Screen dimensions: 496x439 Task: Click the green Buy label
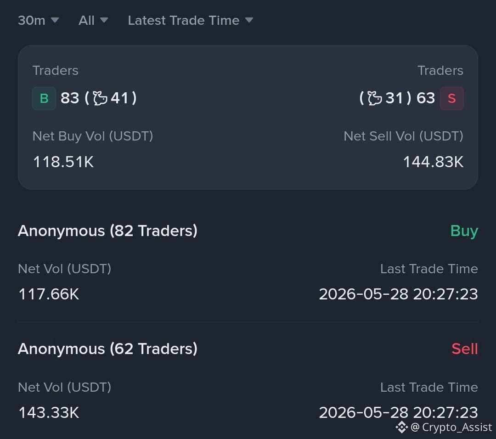tap(464, 231)
